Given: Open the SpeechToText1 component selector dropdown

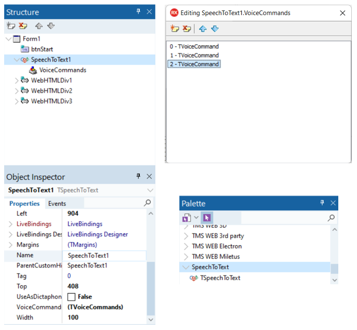Looking at the screenshot, I should pos(150,190).
